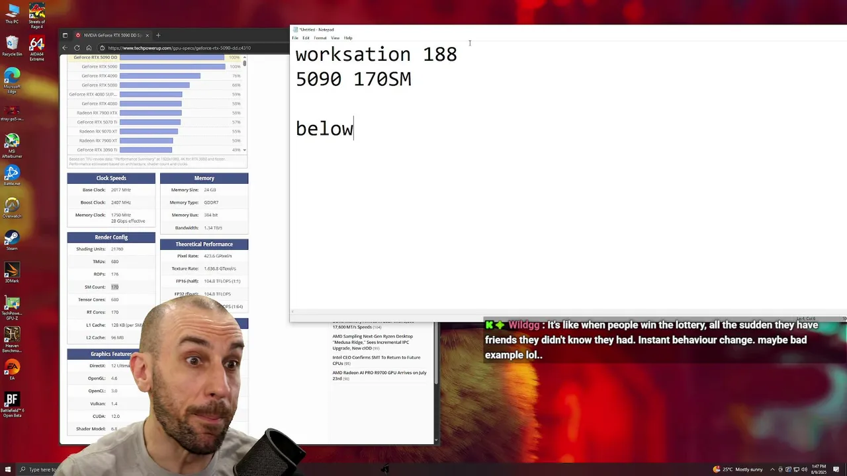Open the This PC desktop icon

tap(12, 13)
